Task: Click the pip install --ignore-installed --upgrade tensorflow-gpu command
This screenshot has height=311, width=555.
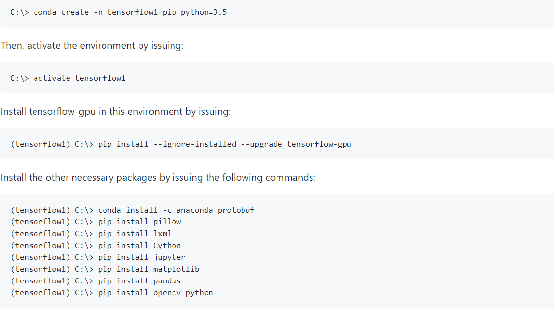Action: tap(181, 144)
